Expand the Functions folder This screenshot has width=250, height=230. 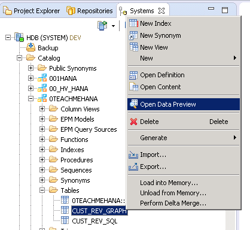pos(42,140)
